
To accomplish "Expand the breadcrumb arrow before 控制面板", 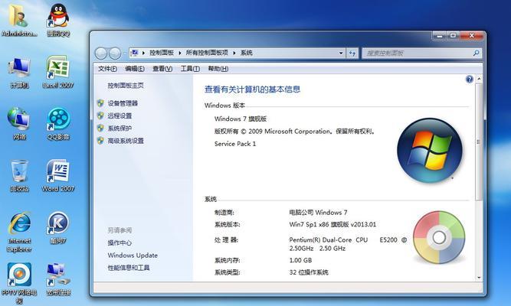I will pos(143,53).
